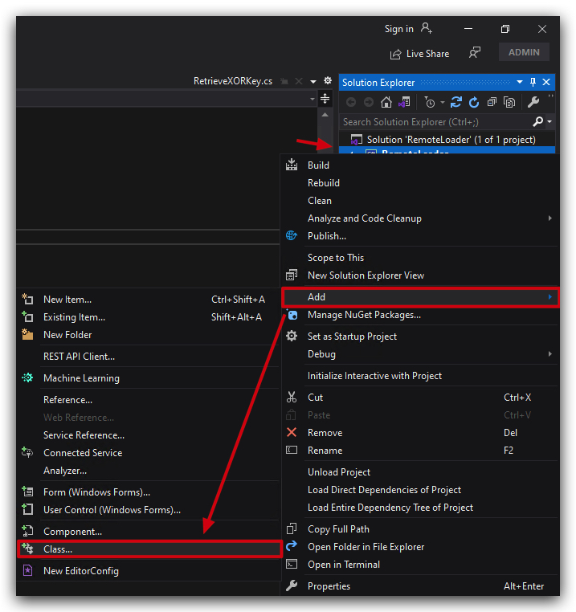This screenshot has height=612, width=576.
Task: Focus the Search Solution Explorer field
Action: (x=435, y=122)
